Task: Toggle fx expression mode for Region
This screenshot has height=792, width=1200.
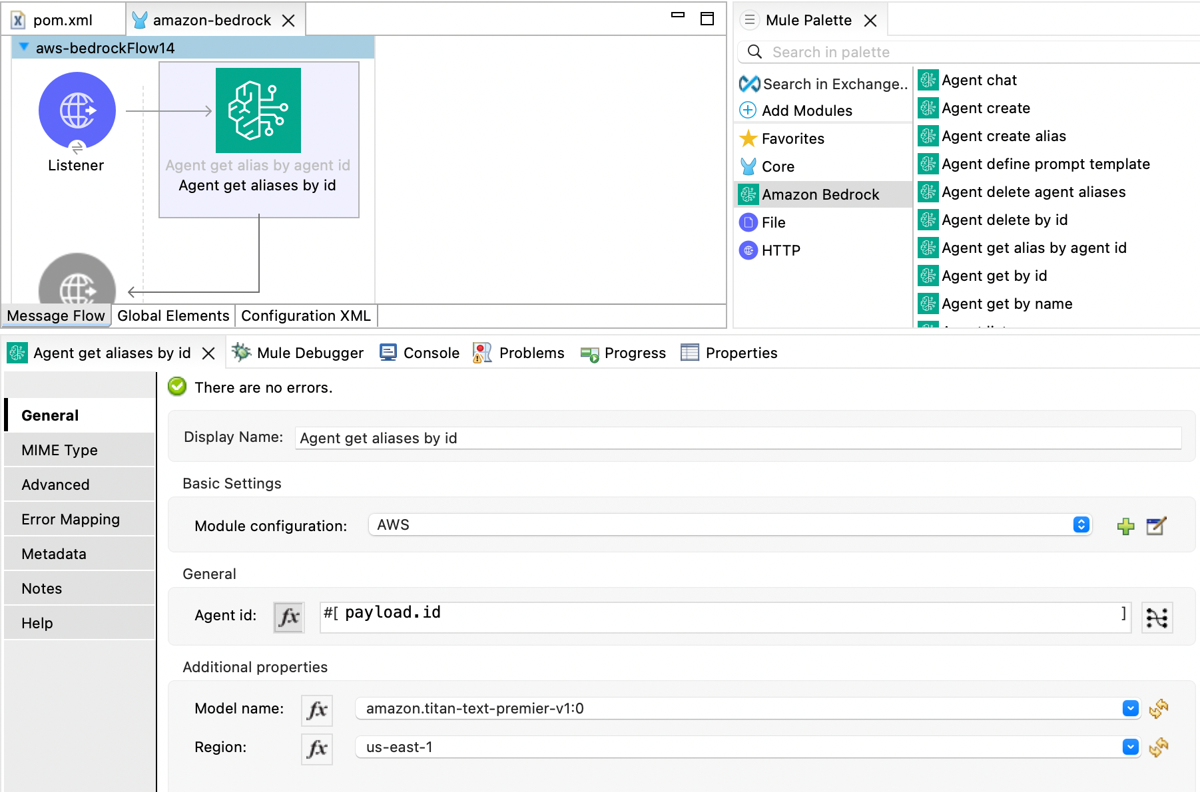Action: click(x=317, y=748)
